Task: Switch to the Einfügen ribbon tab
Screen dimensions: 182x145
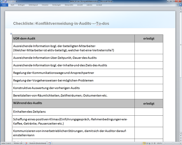Action: pyautogui.click(x=21, y=5)
